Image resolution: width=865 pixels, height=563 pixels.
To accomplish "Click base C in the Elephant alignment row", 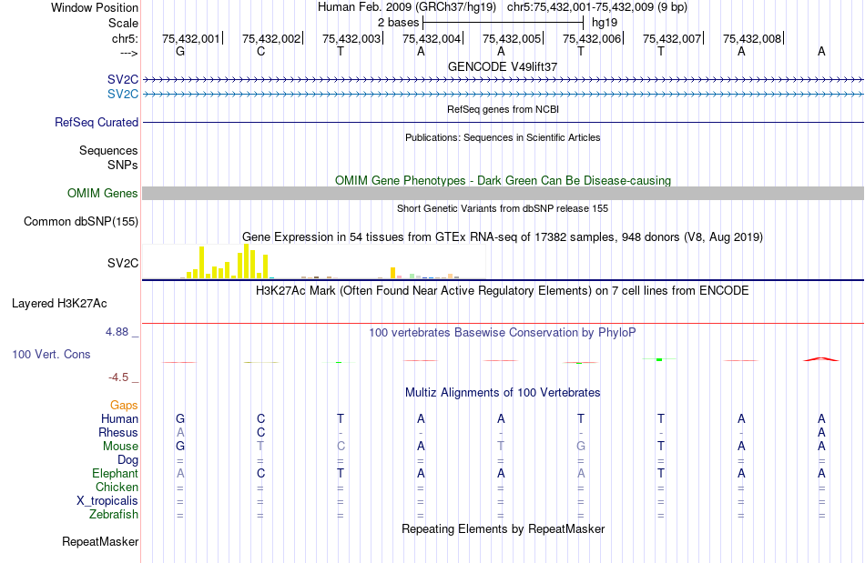I will [x=261, y=473].
